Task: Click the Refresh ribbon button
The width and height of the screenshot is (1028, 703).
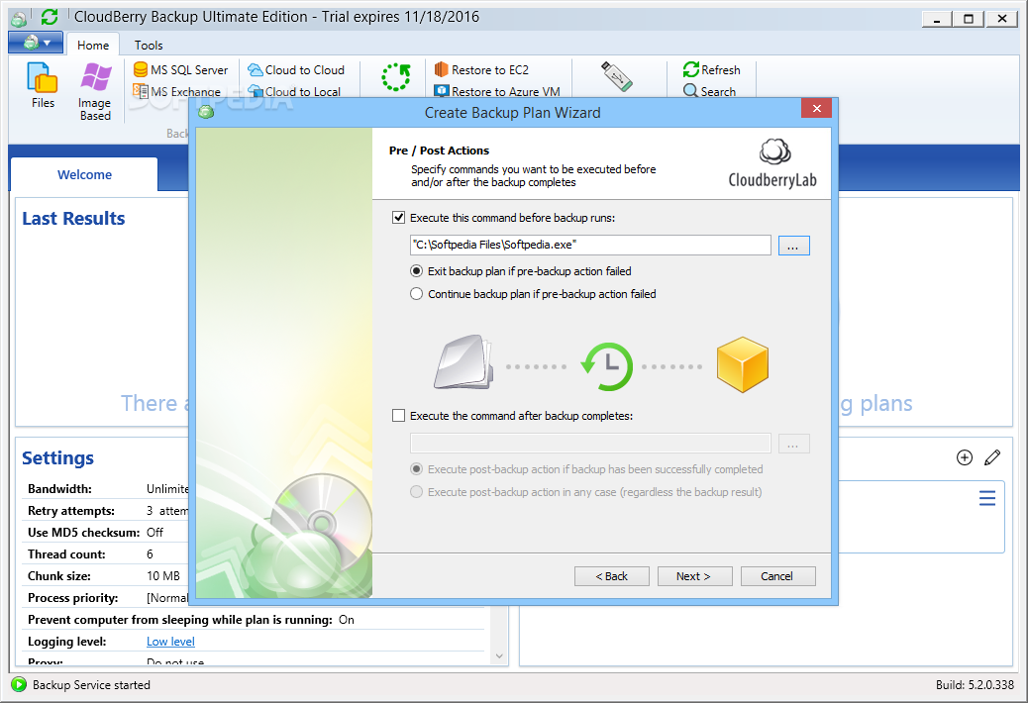Action: (711, 69)
